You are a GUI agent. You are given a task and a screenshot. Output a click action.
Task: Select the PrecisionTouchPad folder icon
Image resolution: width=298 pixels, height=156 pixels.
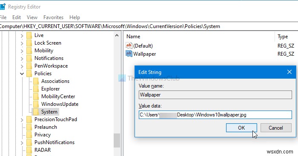tap(29, 119)
